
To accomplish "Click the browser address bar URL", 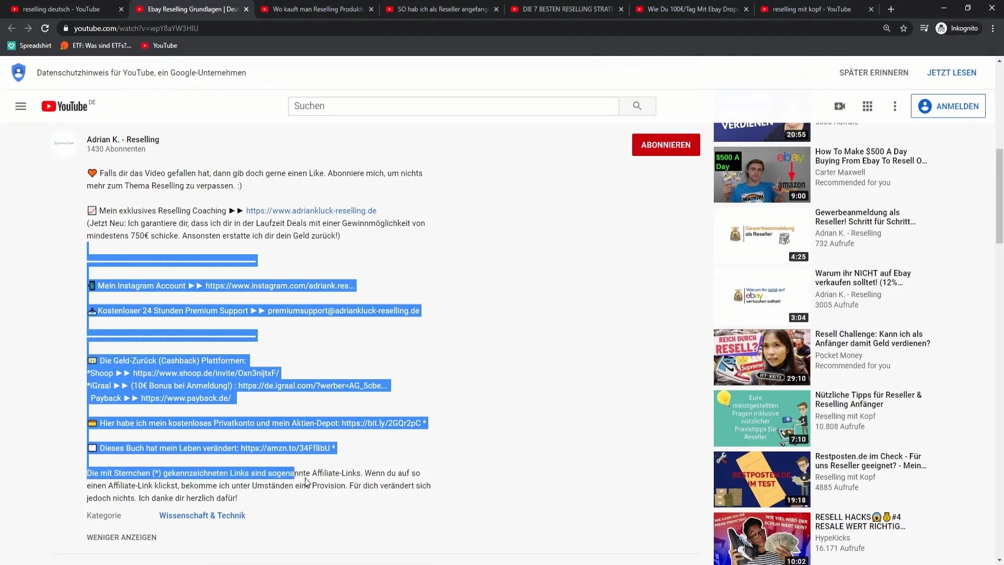I will pyautogui.click(x=136, y=28).
